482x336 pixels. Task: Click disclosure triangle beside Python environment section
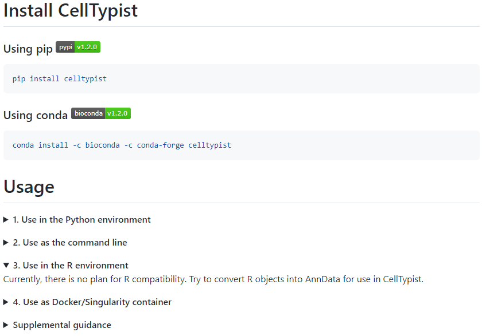click(x=6, y=219)
